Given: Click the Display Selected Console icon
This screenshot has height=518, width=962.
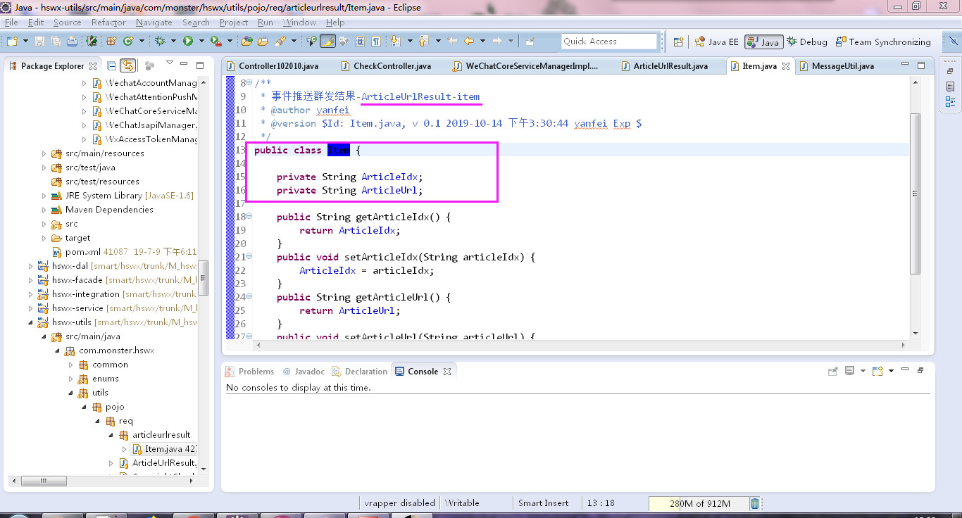Looking at the screenshot, I should pos(850,371).
